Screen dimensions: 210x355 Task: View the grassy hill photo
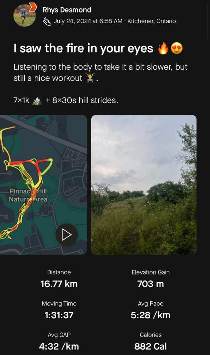pos(144,185)
